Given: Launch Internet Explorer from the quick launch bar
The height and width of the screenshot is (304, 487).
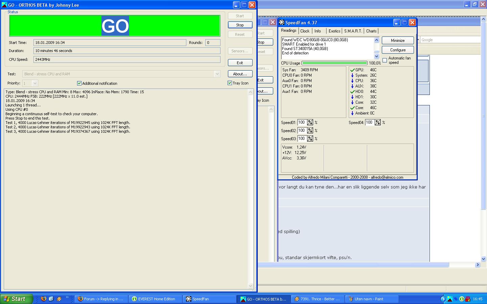Looking at the screenshot, I should 51,299.
